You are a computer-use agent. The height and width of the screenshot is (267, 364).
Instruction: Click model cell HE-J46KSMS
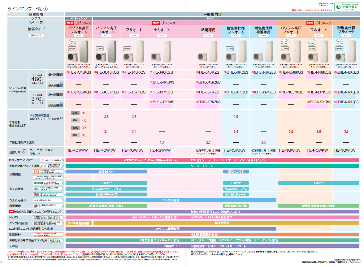click(162, 82)
